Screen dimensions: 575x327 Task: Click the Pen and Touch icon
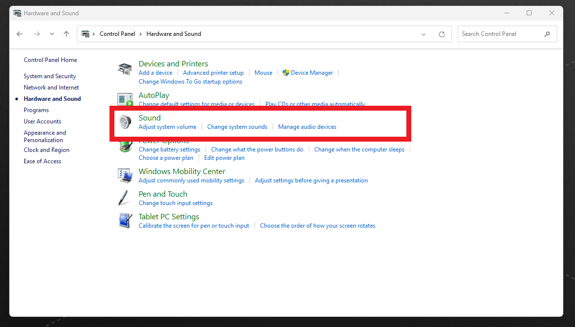click(x=125, y=198)
